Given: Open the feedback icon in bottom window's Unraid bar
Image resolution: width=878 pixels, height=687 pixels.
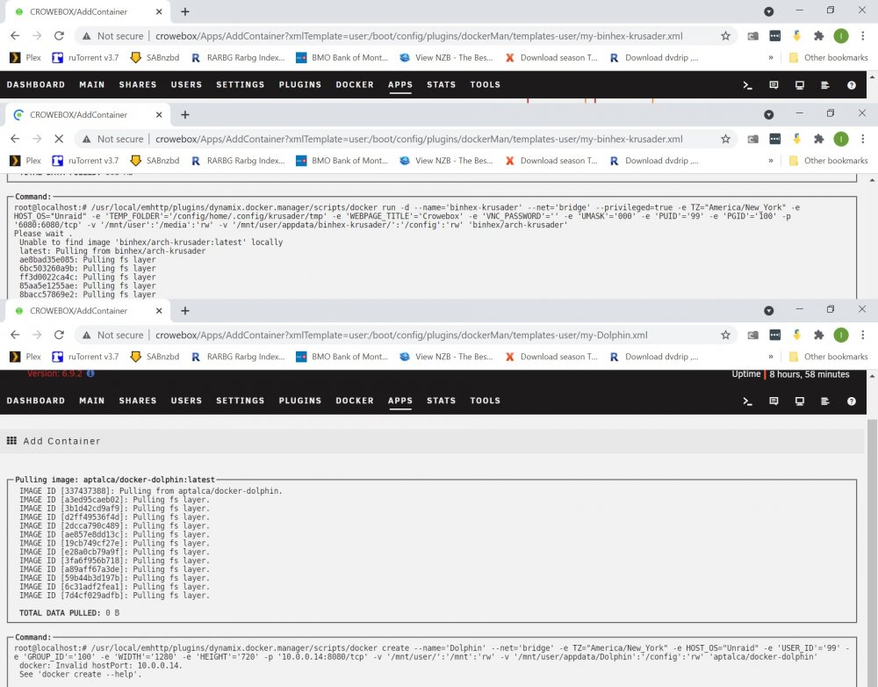Looking at the screenshot, I should (774, 401).
